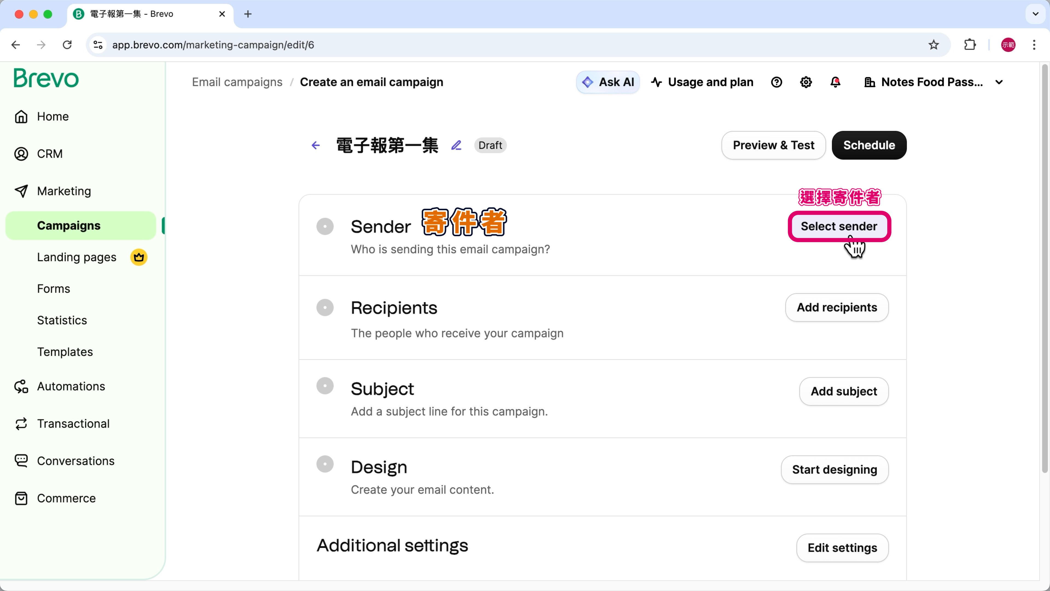1050x591 pixels.
Task: Go to Statistics in the sidebar
Action: [62, 320]
